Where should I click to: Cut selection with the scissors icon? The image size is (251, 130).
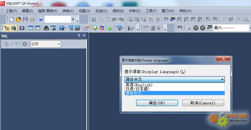[94, 19]
